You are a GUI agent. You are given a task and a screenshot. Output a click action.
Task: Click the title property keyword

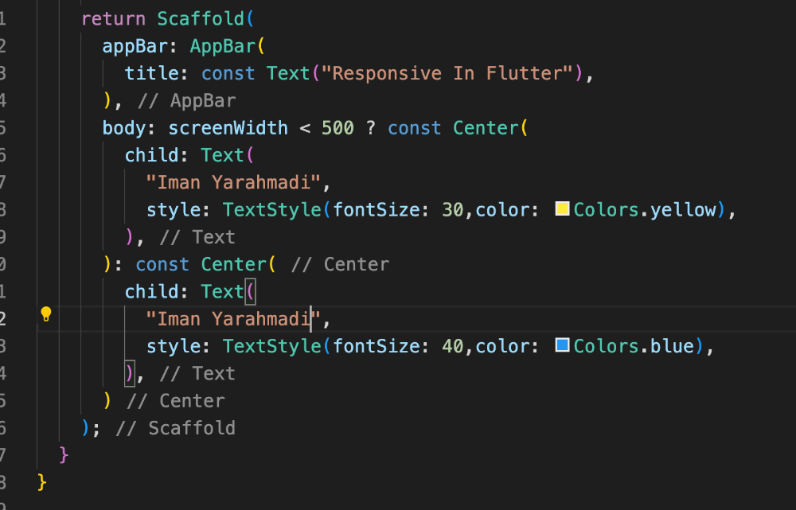151,73
